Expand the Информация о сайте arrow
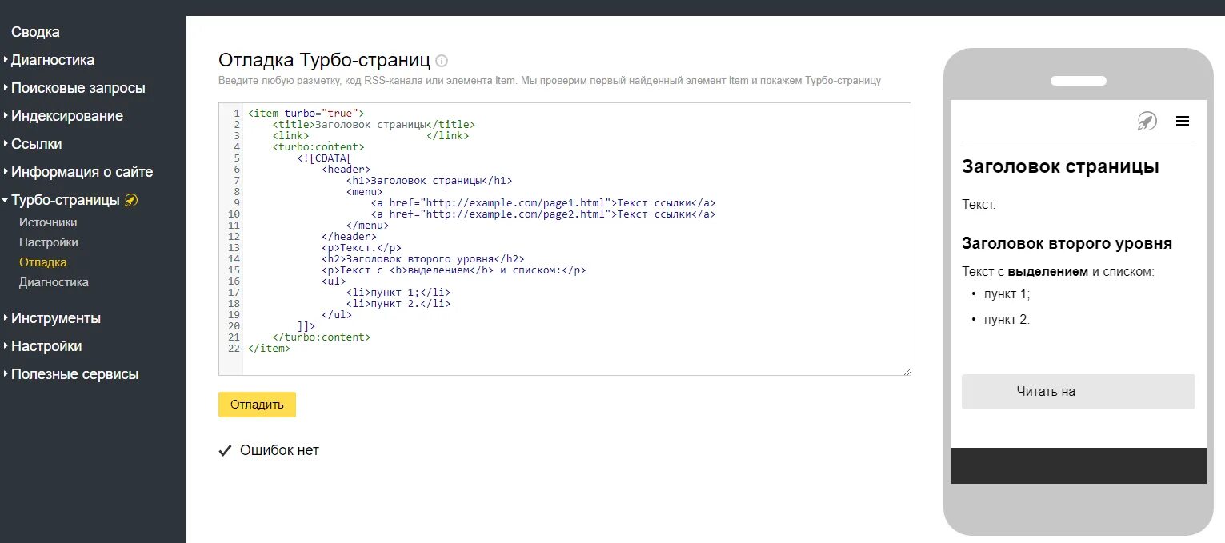Image resolution: width=1225 pixels, height=543 pixels. point(6,172)
